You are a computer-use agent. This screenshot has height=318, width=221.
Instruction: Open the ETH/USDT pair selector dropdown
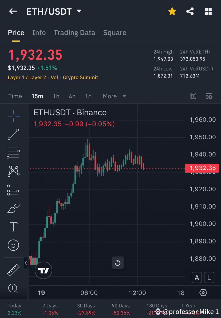[x=79, y=11]
